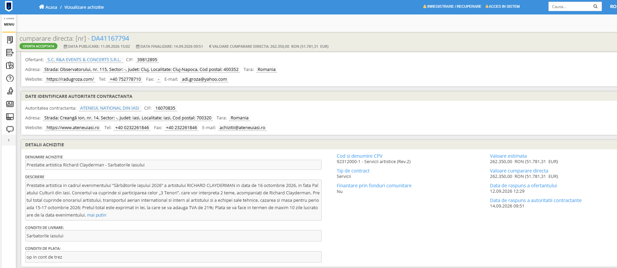The image size is (617, 268).
Task: Expand the sidebar with chevron arrow
Action: point(9,140)
